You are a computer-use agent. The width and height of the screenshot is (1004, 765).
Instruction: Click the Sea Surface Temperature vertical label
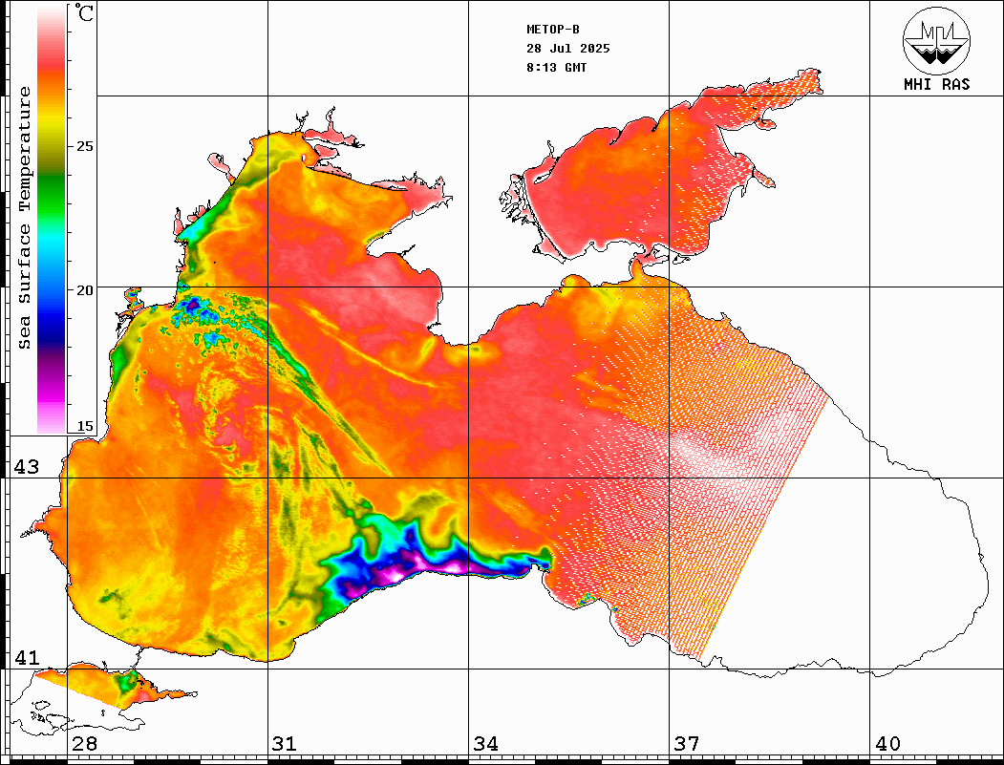pyautogui.click(x=24, y=218)
